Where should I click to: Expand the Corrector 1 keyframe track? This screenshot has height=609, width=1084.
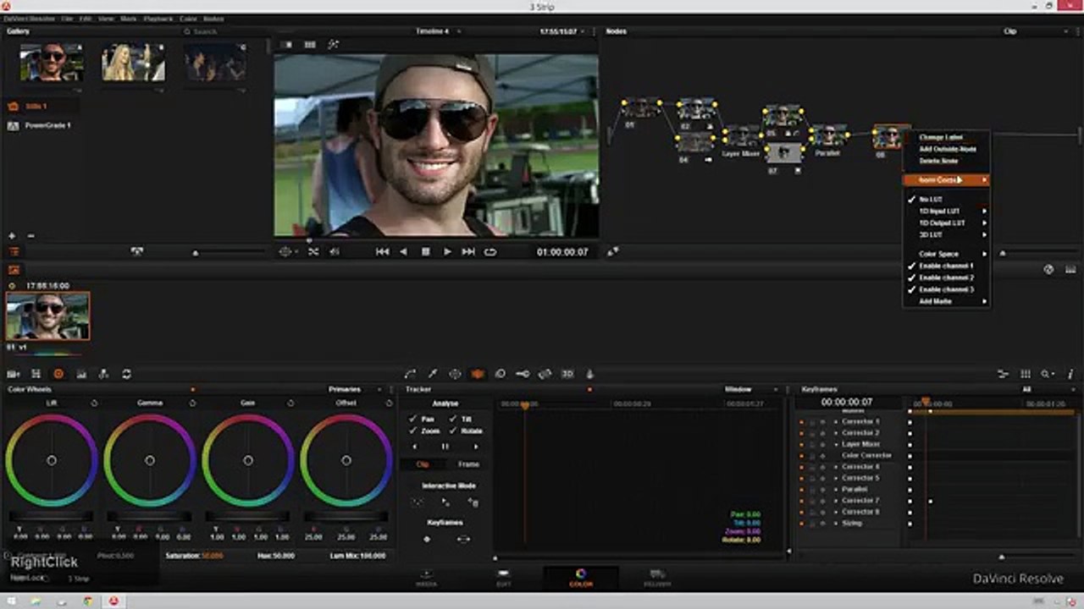point(835,422)
